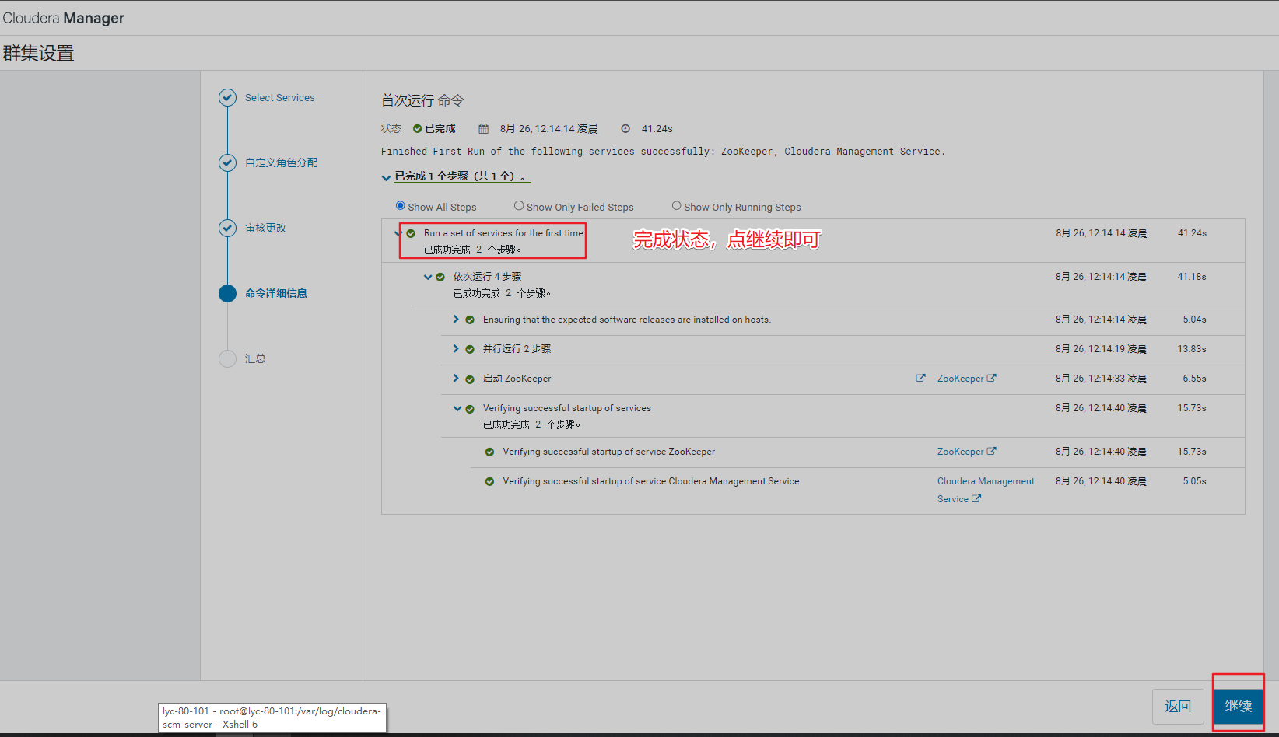Click the 8月 26, 12:14:19 凌晨 timestamp

coord(1101,349)
